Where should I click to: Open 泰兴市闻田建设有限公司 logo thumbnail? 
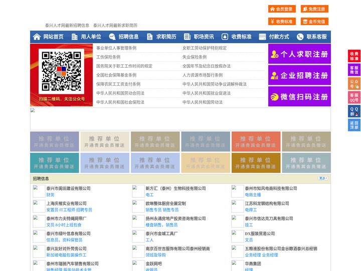(39, 191)
